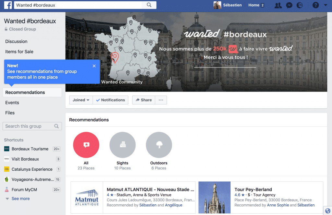Click Angélique recommender link

[174, 205]
